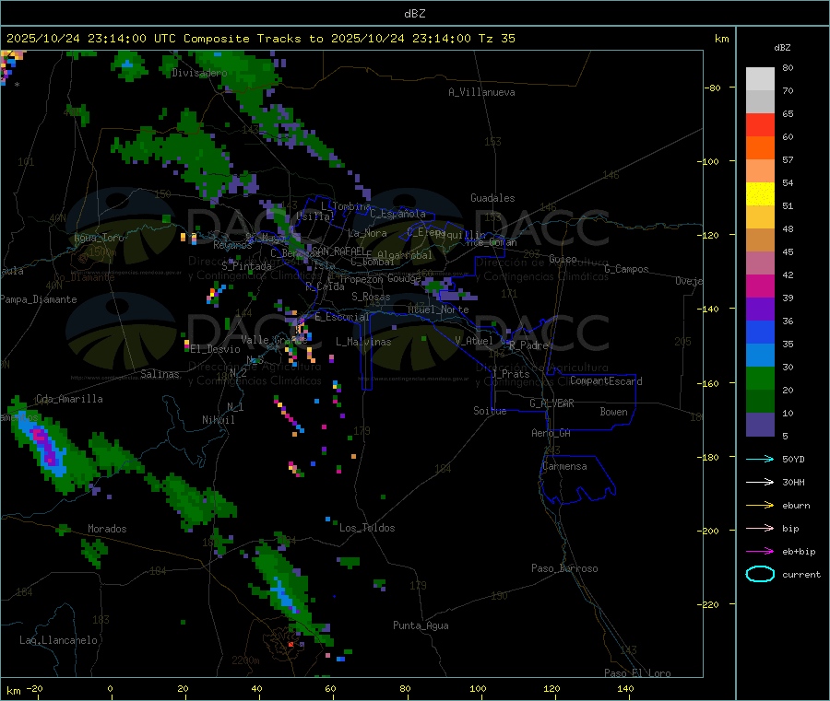Click the green 20 dBZ legend swatch
The image size is (830, 701).
pos(760,378)
